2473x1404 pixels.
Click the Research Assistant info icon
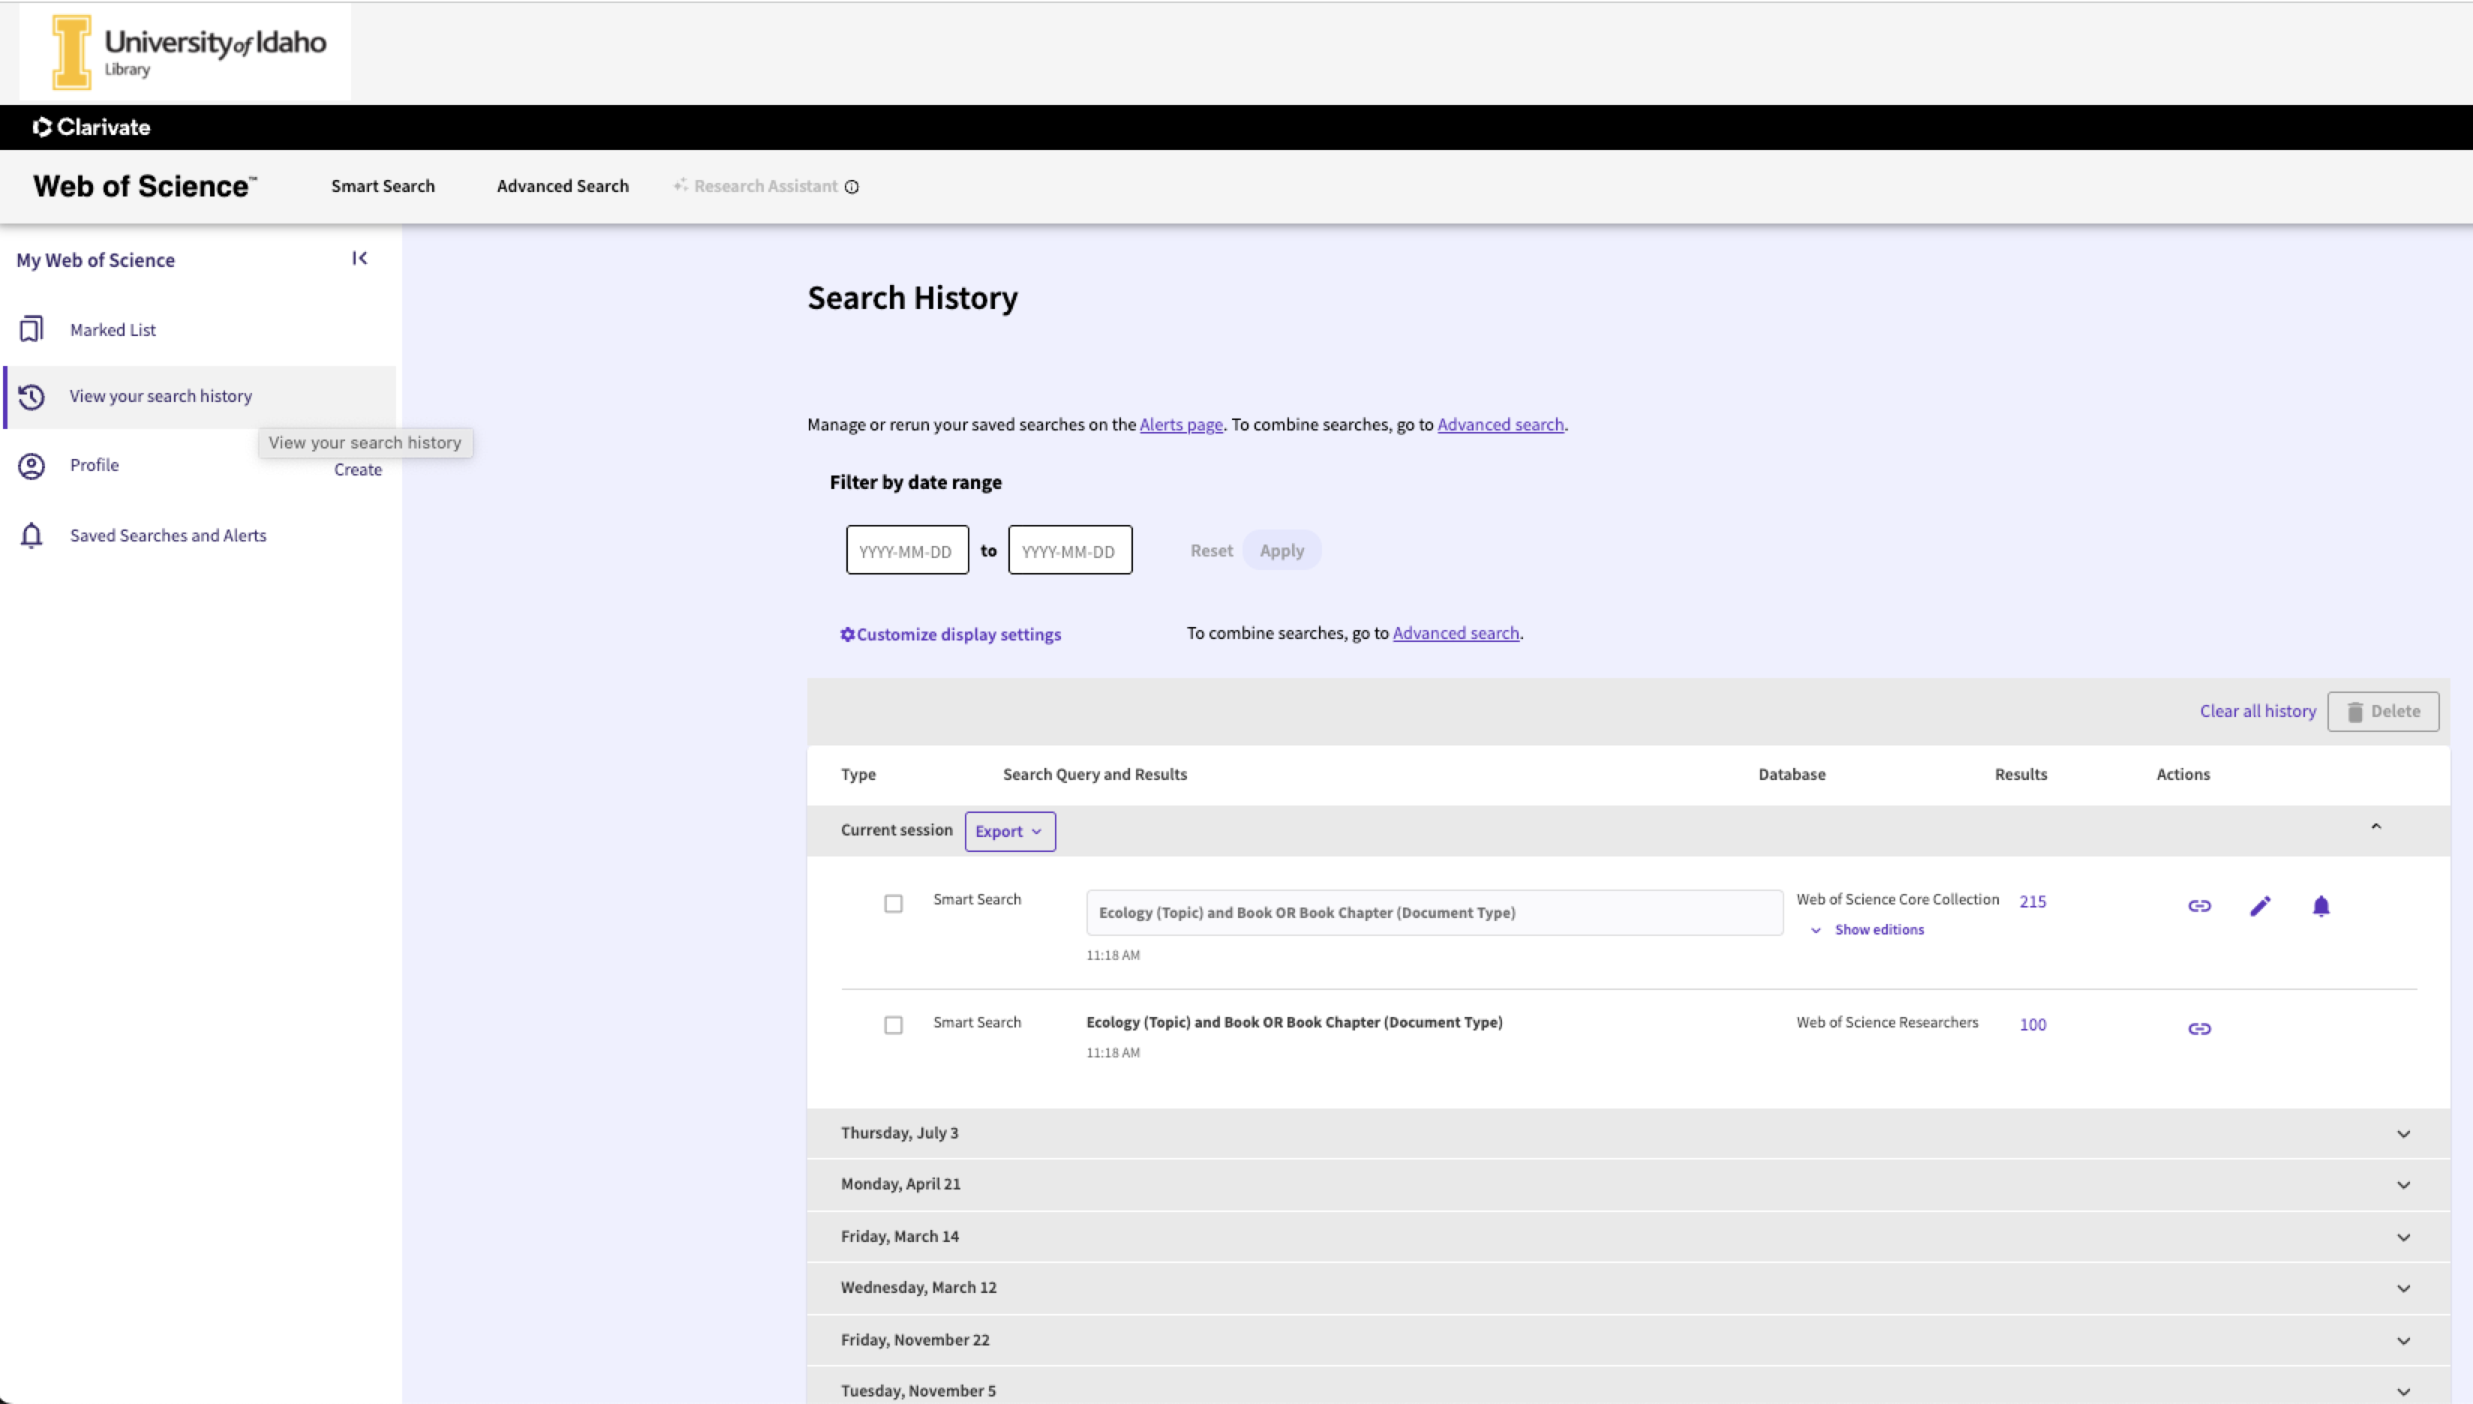point(852,187)
